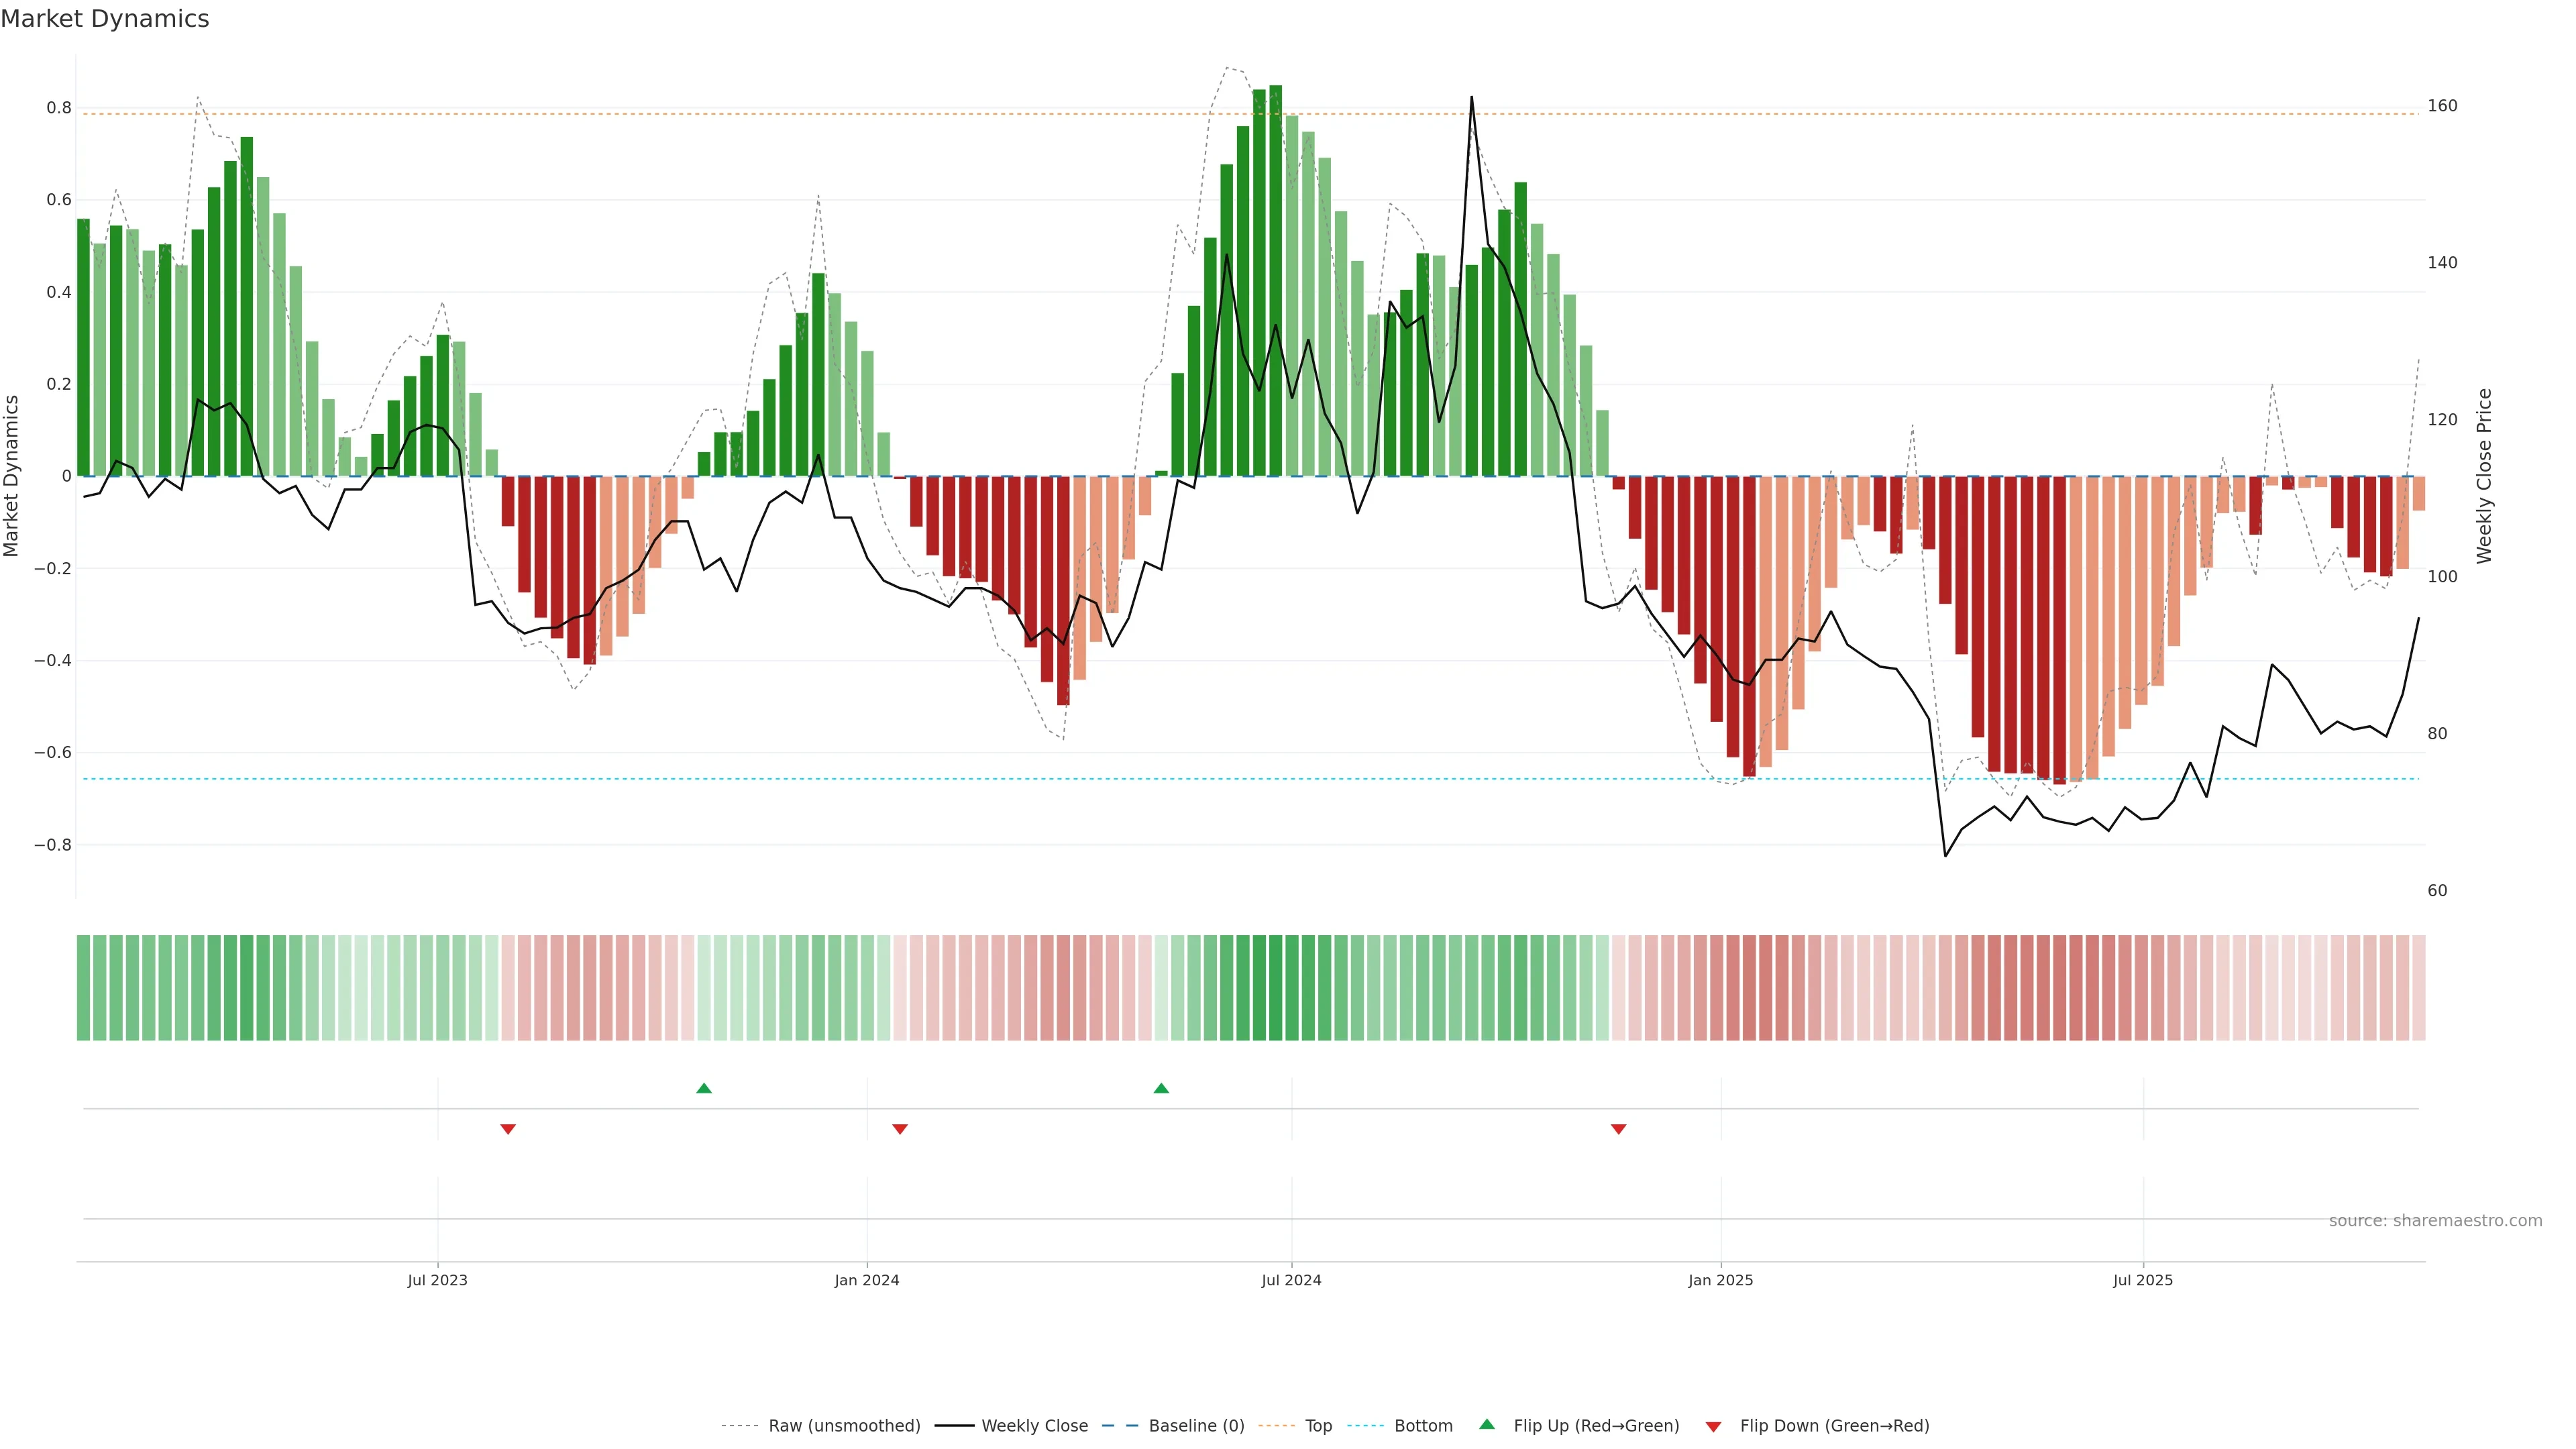The width and height of the screenshot is (2576, 1449).
Task: Click the 160 right-axis tick label
Action: tap(2442, 106)
